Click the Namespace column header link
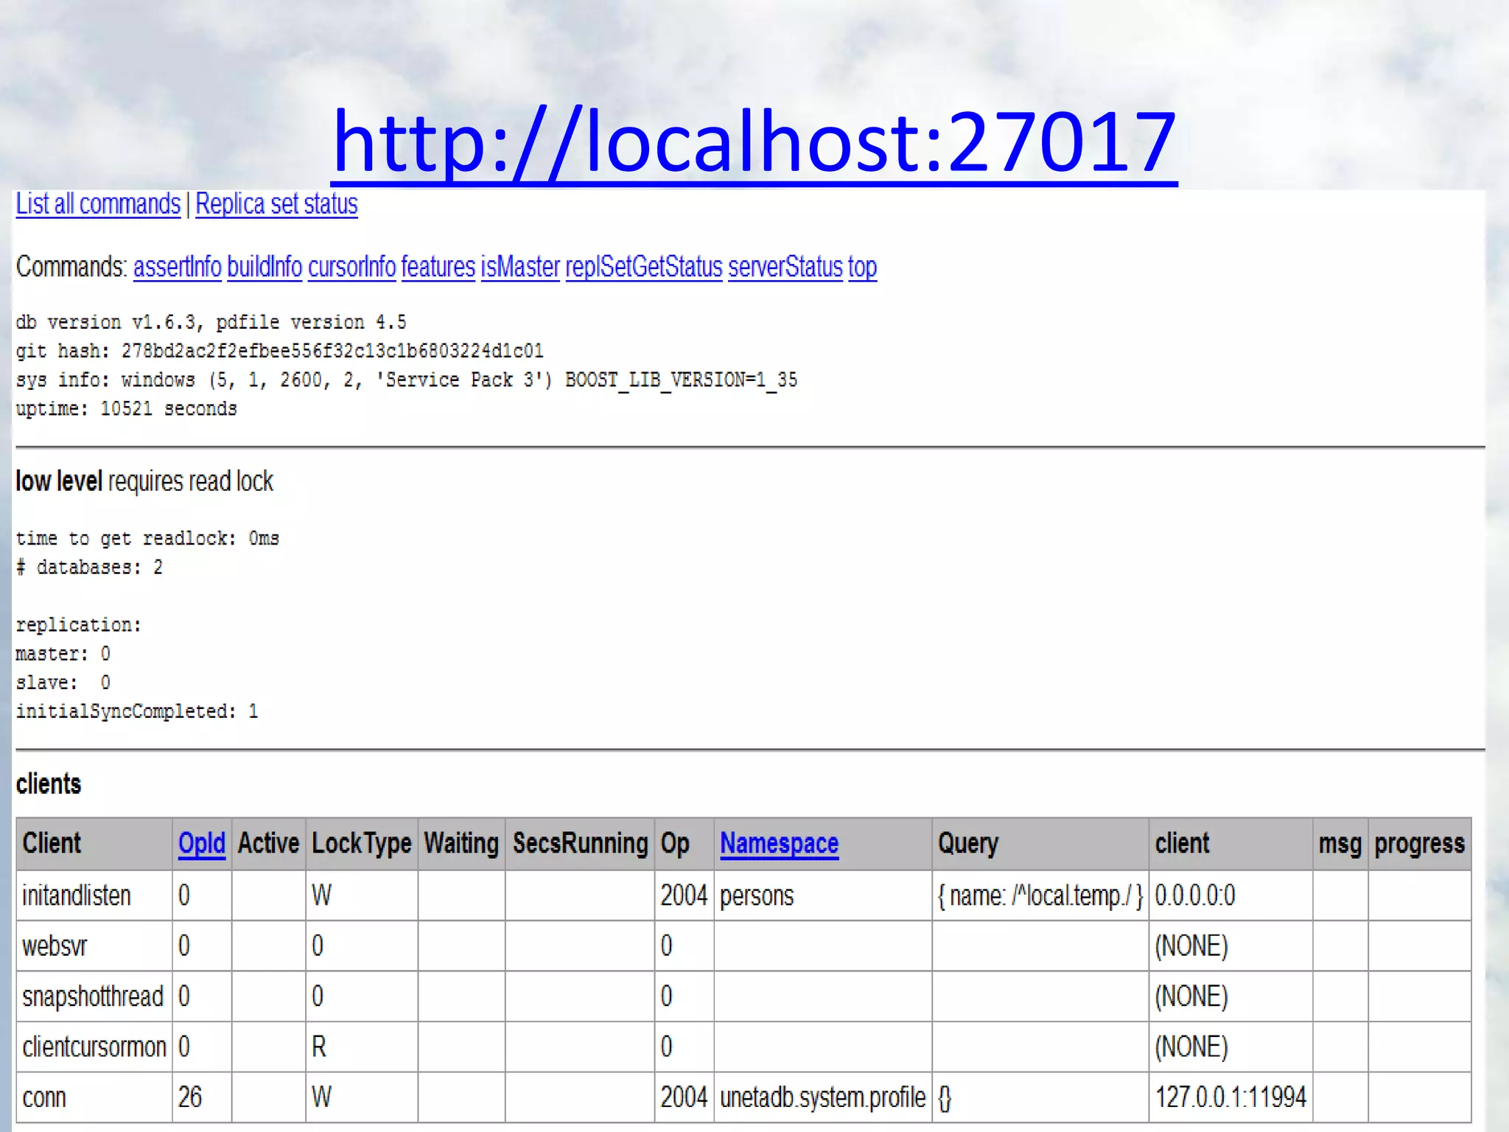The width and height of the screenshot is (1509, 1132). (779, 843)
